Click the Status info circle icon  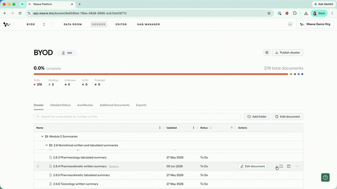pyautogui.click(x=211, y=128)
